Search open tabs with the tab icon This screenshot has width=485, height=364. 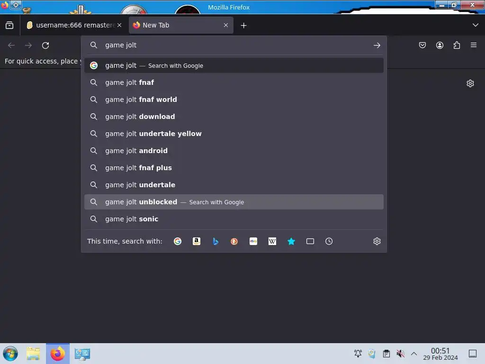310,241
